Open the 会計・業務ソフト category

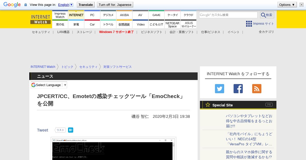click(182, 32)
